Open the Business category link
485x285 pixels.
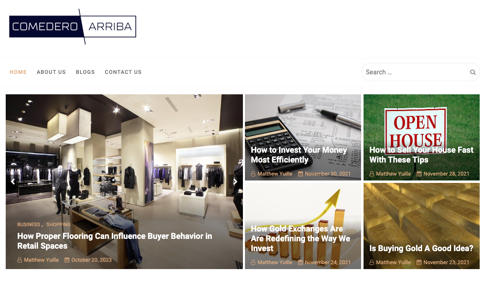29,225
